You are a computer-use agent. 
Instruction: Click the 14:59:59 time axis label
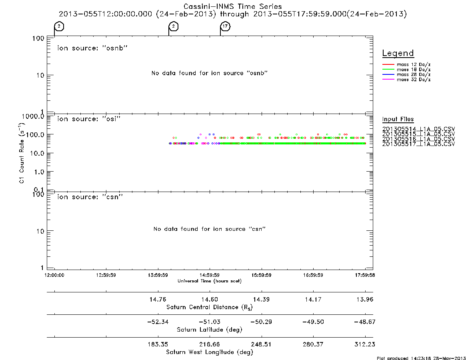click(x=210, y=275)
